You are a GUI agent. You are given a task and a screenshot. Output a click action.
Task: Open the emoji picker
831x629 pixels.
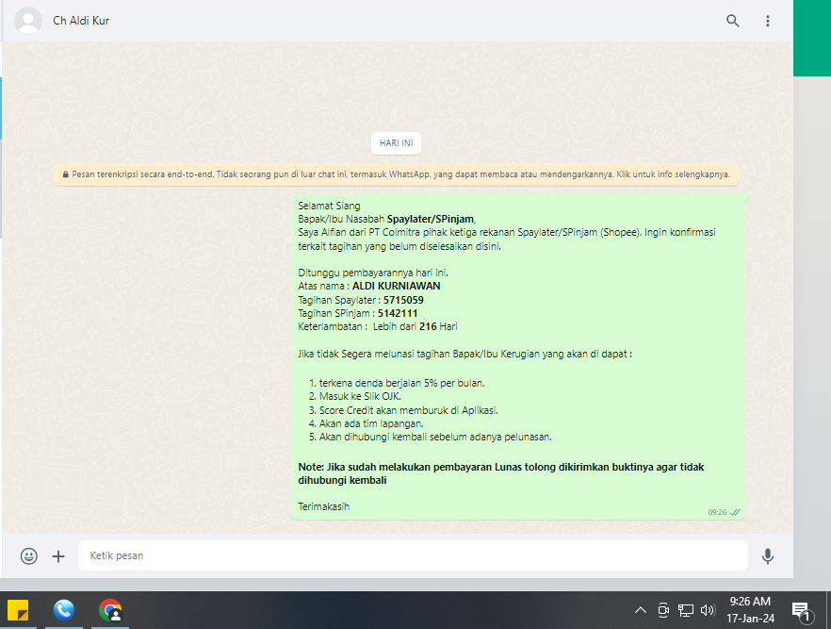[x=28, y=555]
